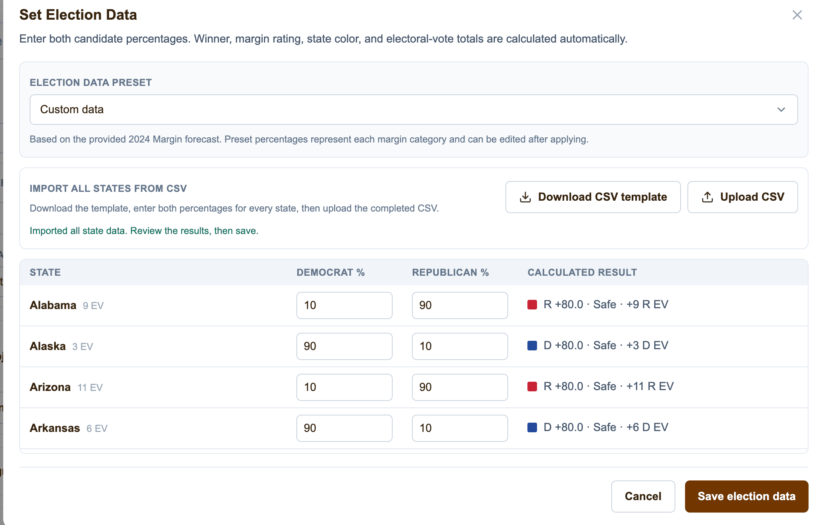Click the upload arrow icon
The image size is (823, 525).
(x=707, y=197)
